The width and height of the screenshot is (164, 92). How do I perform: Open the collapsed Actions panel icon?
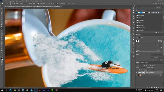click(x=134, y=10)
